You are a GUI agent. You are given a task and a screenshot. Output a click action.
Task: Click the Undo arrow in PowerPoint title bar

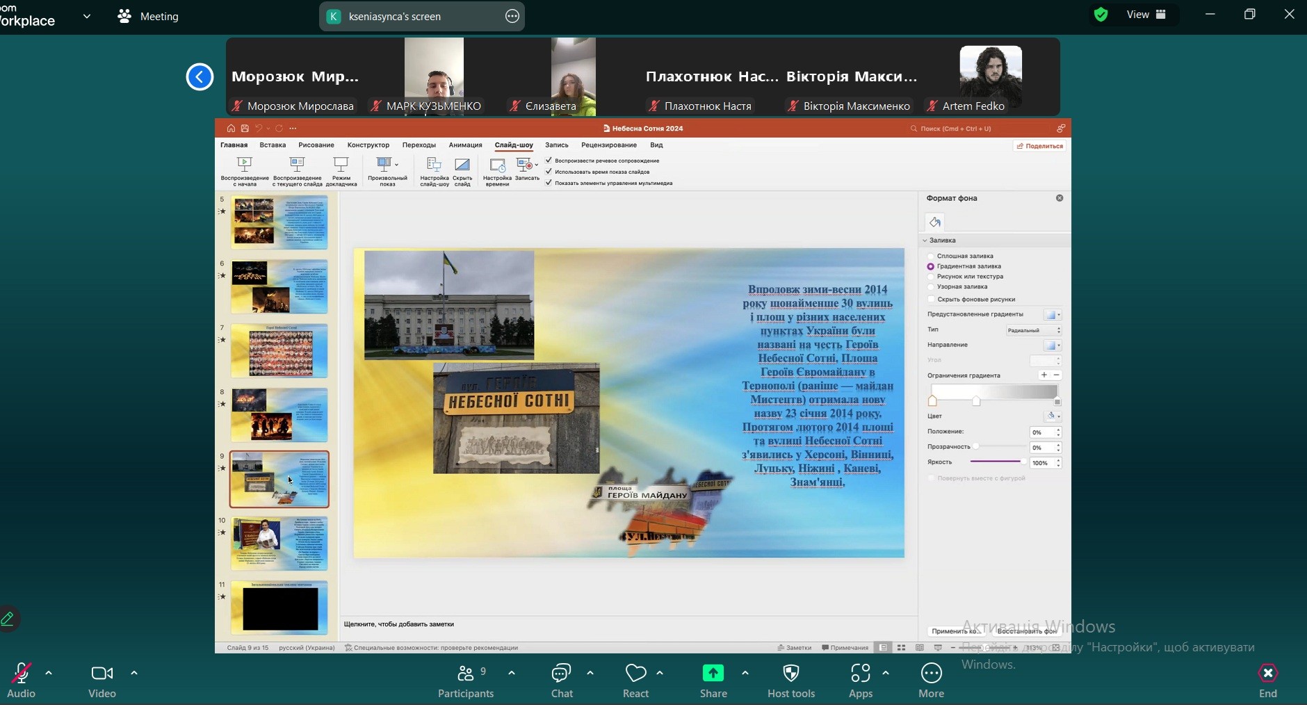(259, 129)
